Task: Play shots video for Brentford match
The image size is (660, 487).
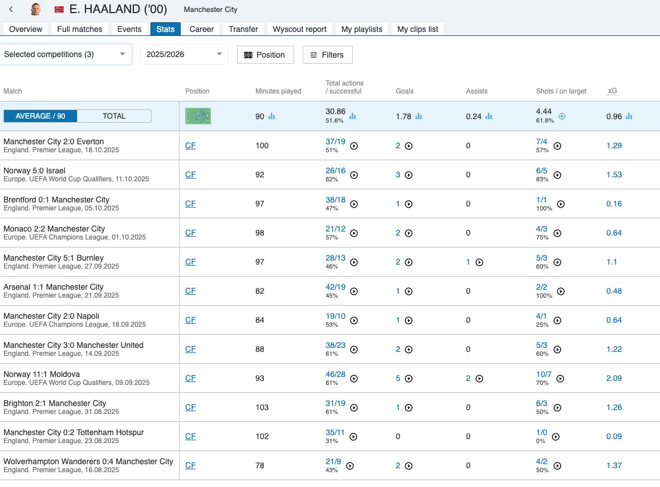Action: coord(561,204)
